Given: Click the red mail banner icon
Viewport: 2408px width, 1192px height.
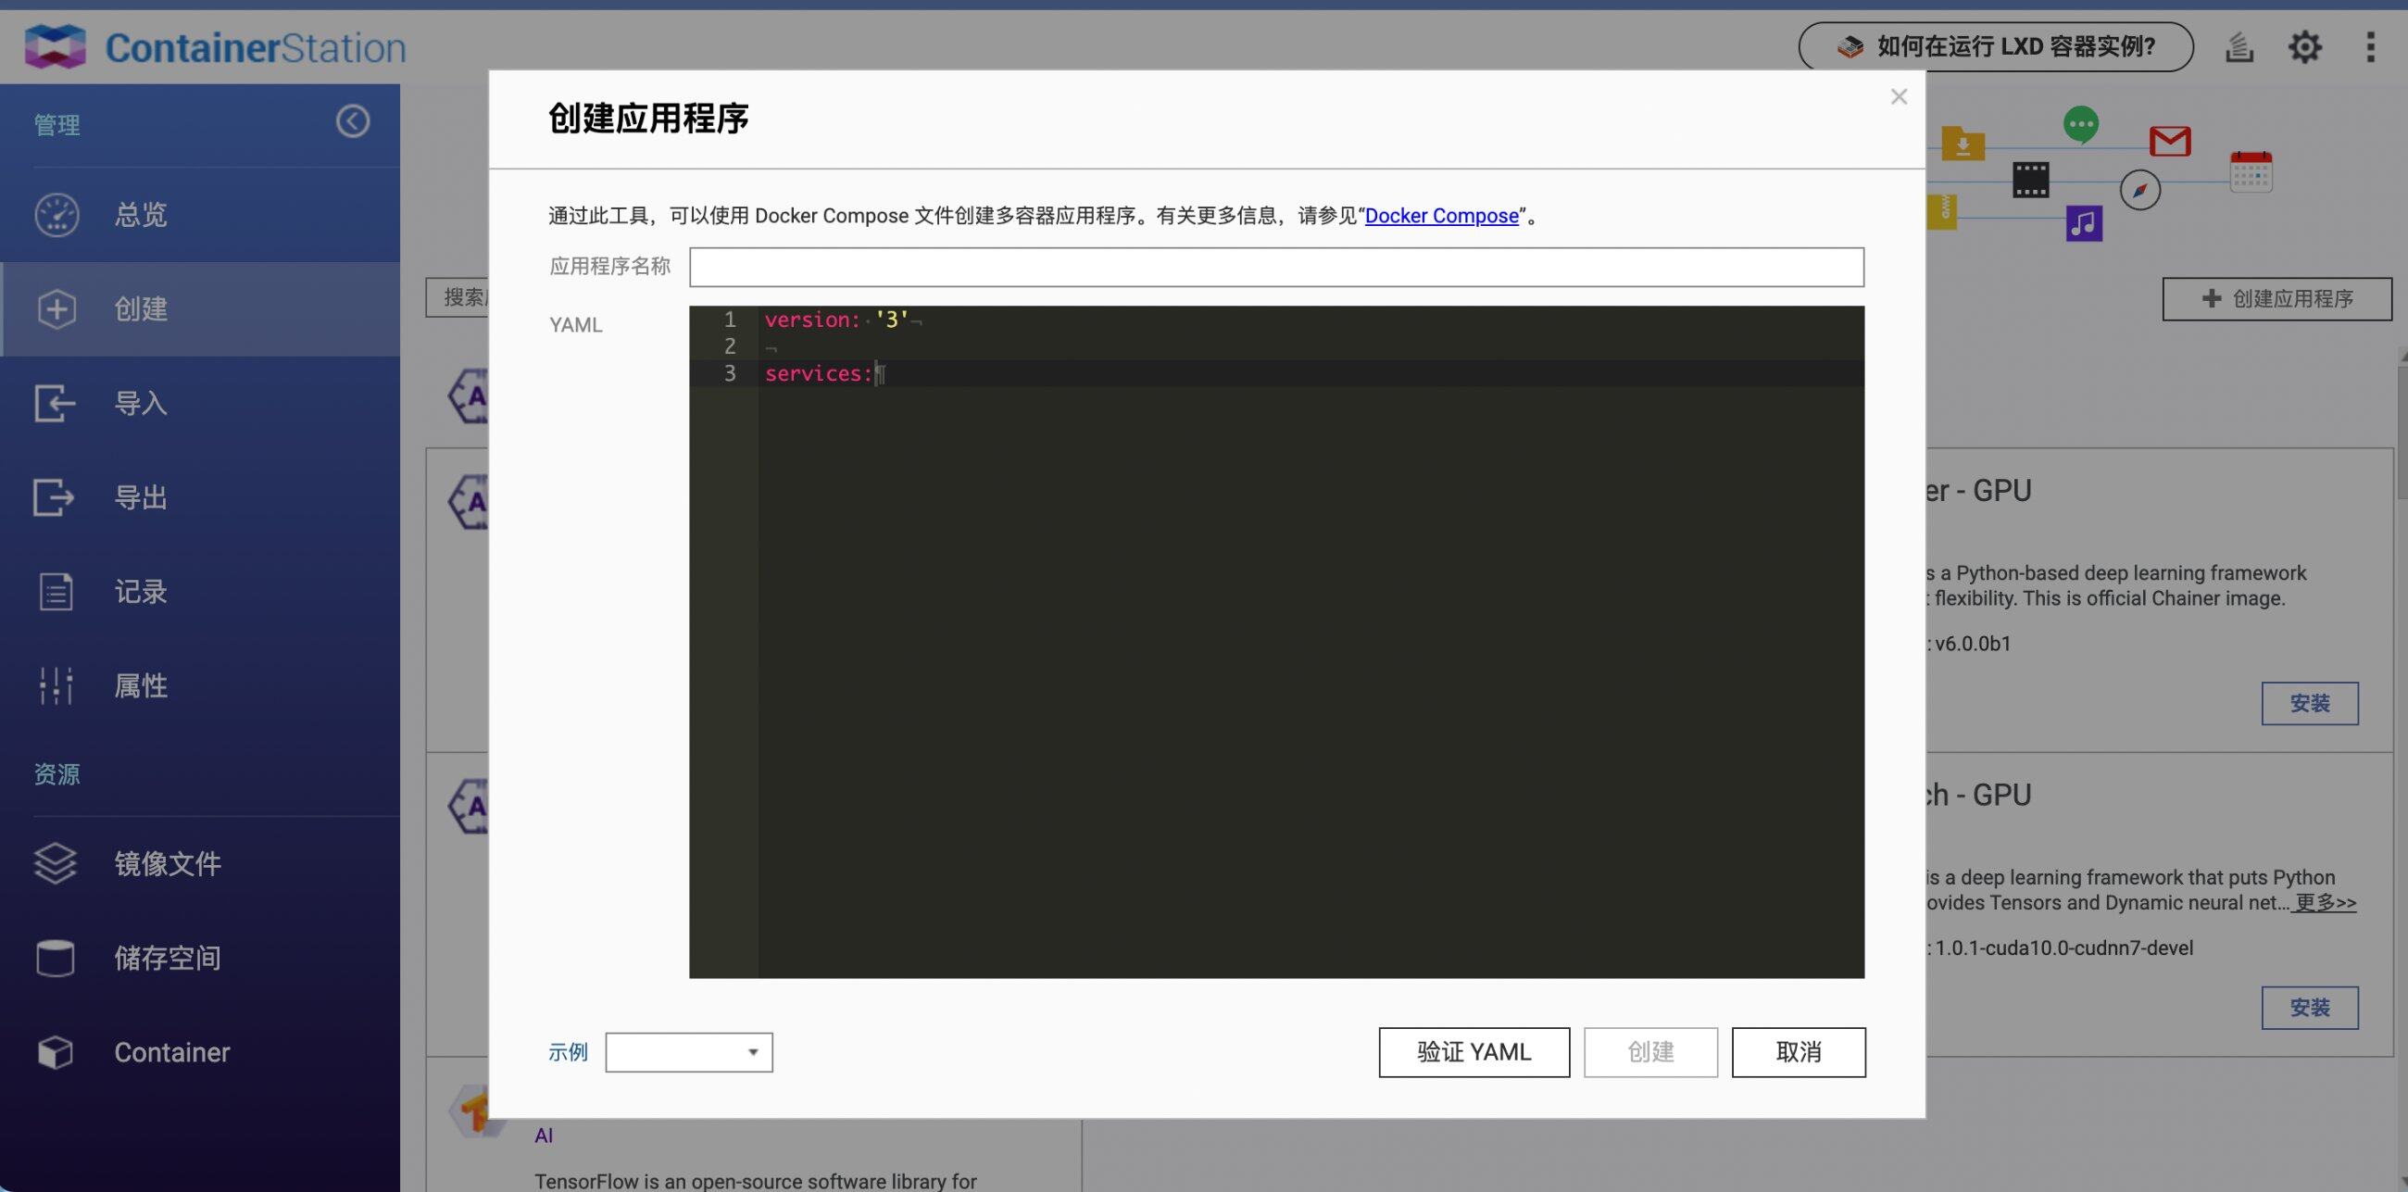Looking at the screenshot, I should pyautogui.click(x=2170, y=141).
